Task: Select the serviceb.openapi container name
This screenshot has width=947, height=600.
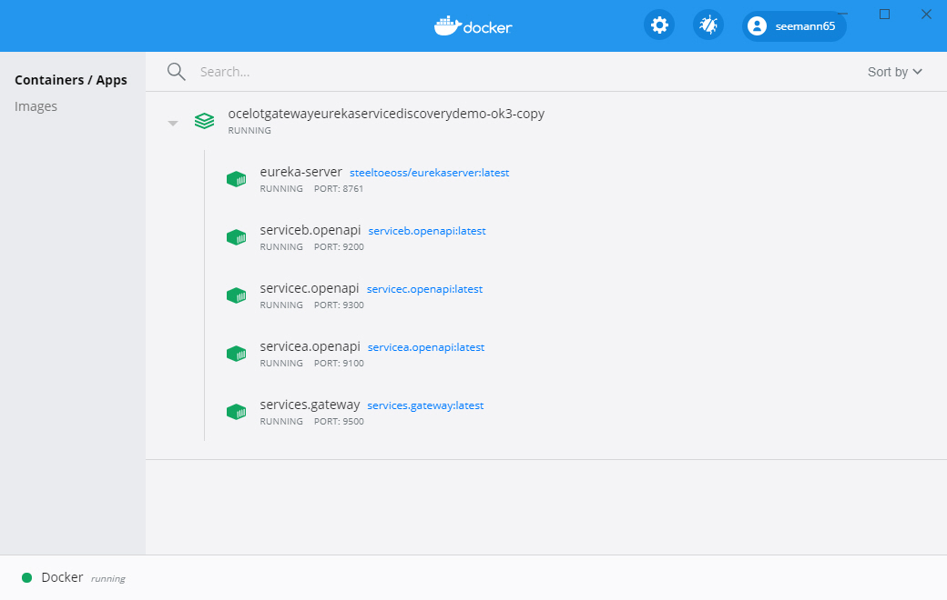Action: point(310,230)
